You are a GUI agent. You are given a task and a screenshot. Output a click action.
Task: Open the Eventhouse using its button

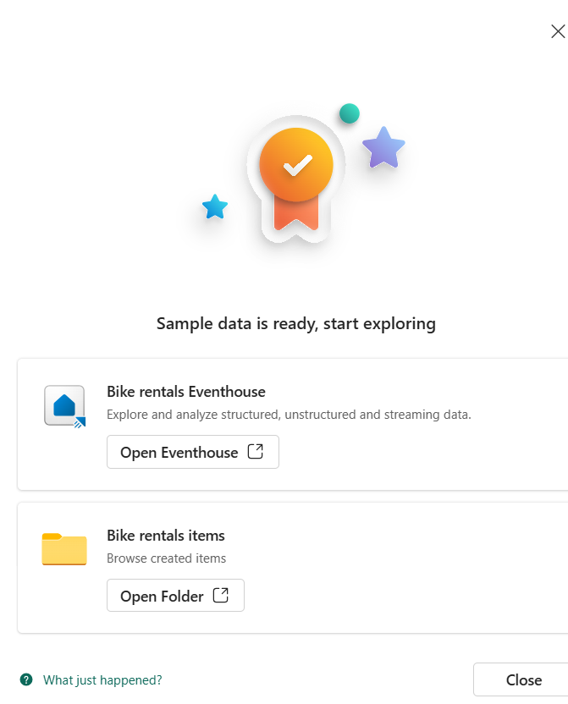pos(193,452)
